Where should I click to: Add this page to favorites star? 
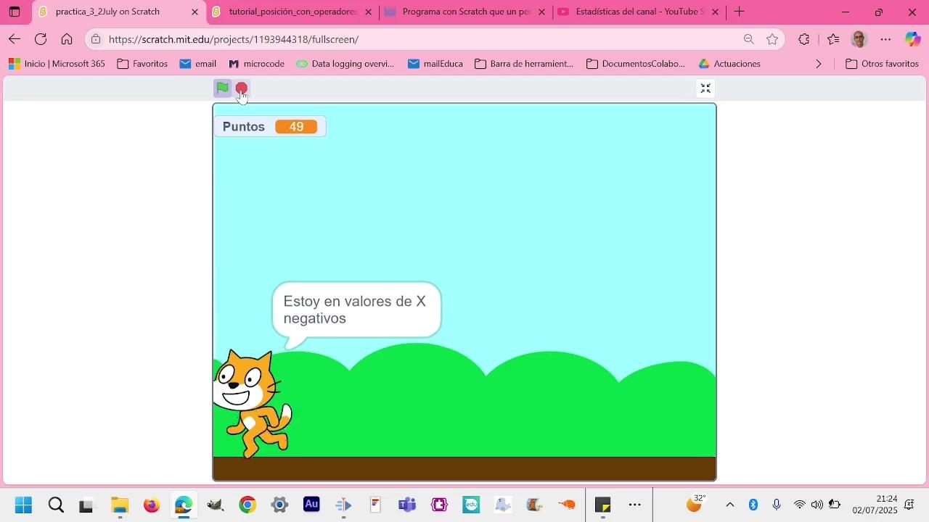click(772, 39)
